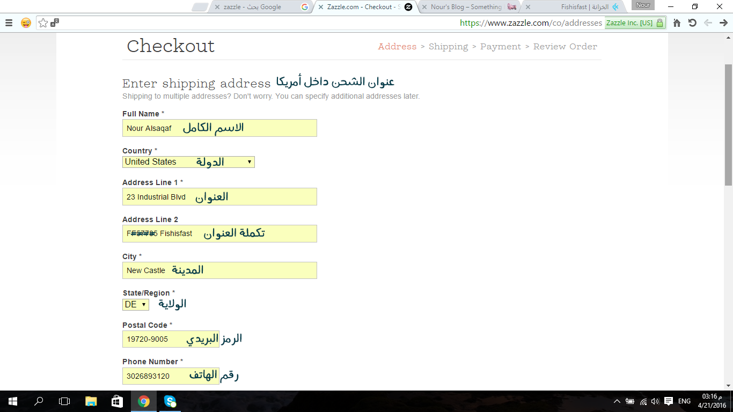Click the forward navigation arrow
This screenshot has height=412, width=733.
click(x=723, y=23)
